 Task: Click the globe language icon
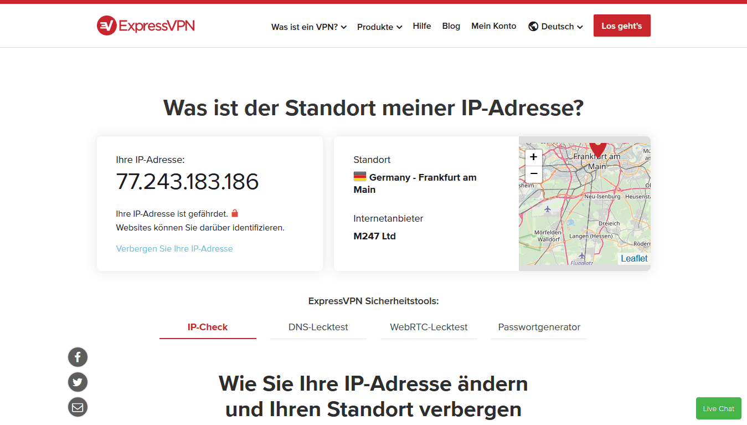533,27
